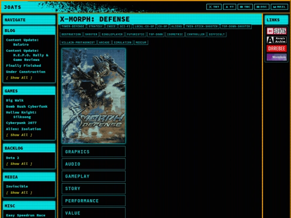
Task: Select the CONTROLLER tag
Action: point(196,34)
